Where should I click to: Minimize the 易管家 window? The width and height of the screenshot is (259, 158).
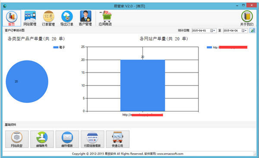coord(237,6)
